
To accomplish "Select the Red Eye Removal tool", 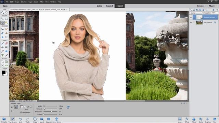I will tap(2, 29).
